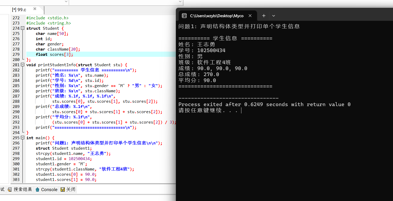The width and height of the screenshot is (393, 201).
Task: Collapse the struct Student fold at line 274
Action: (x=22, y=28)
